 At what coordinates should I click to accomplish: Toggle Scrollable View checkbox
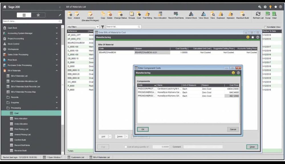pyautogui.click(x=265, y=27)
